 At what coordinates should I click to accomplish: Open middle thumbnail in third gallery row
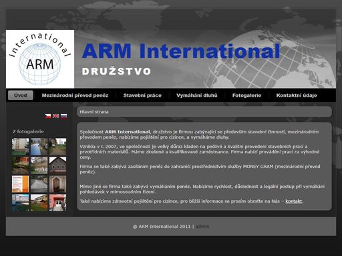(x=39, y=184)
